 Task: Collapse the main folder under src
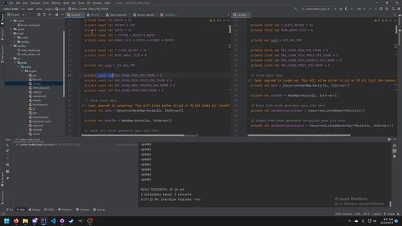click(x=14, y=63)
